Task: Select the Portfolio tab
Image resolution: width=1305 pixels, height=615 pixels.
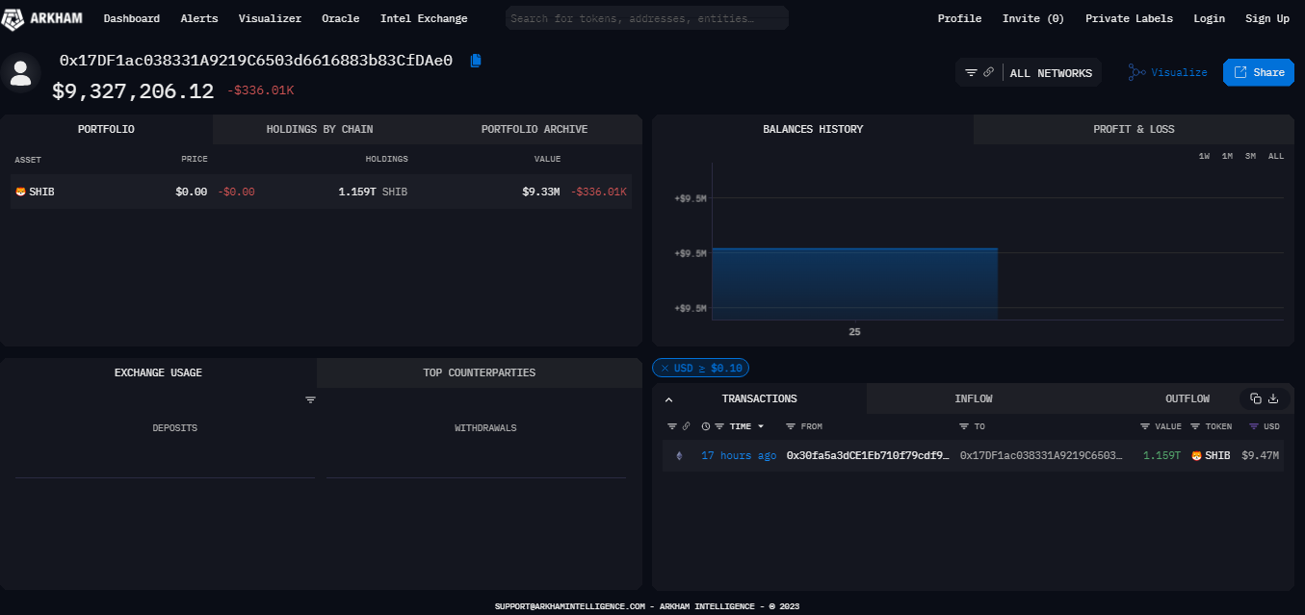Action: pyautogui.click(x=106, y=129)
